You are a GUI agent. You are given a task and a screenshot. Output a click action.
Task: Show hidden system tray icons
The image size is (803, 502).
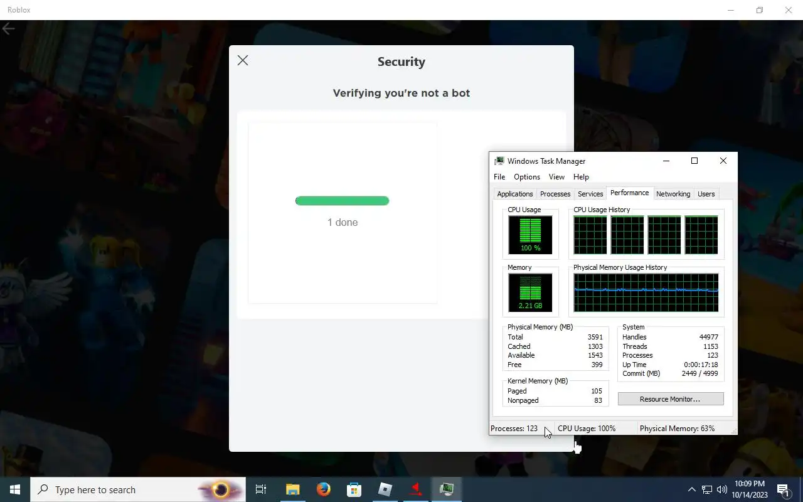click(691, 489)
